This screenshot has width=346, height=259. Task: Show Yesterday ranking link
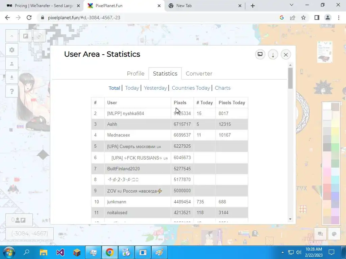(155, 88)
